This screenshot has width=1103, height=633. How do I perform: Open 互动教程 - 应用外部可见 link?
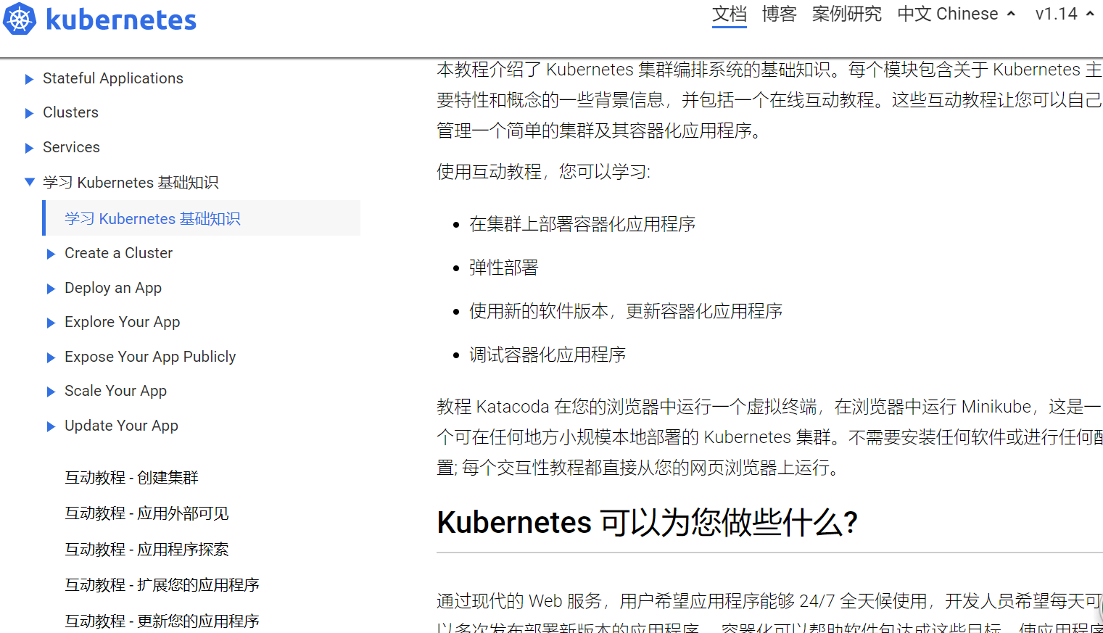click(x=146, y=513)
